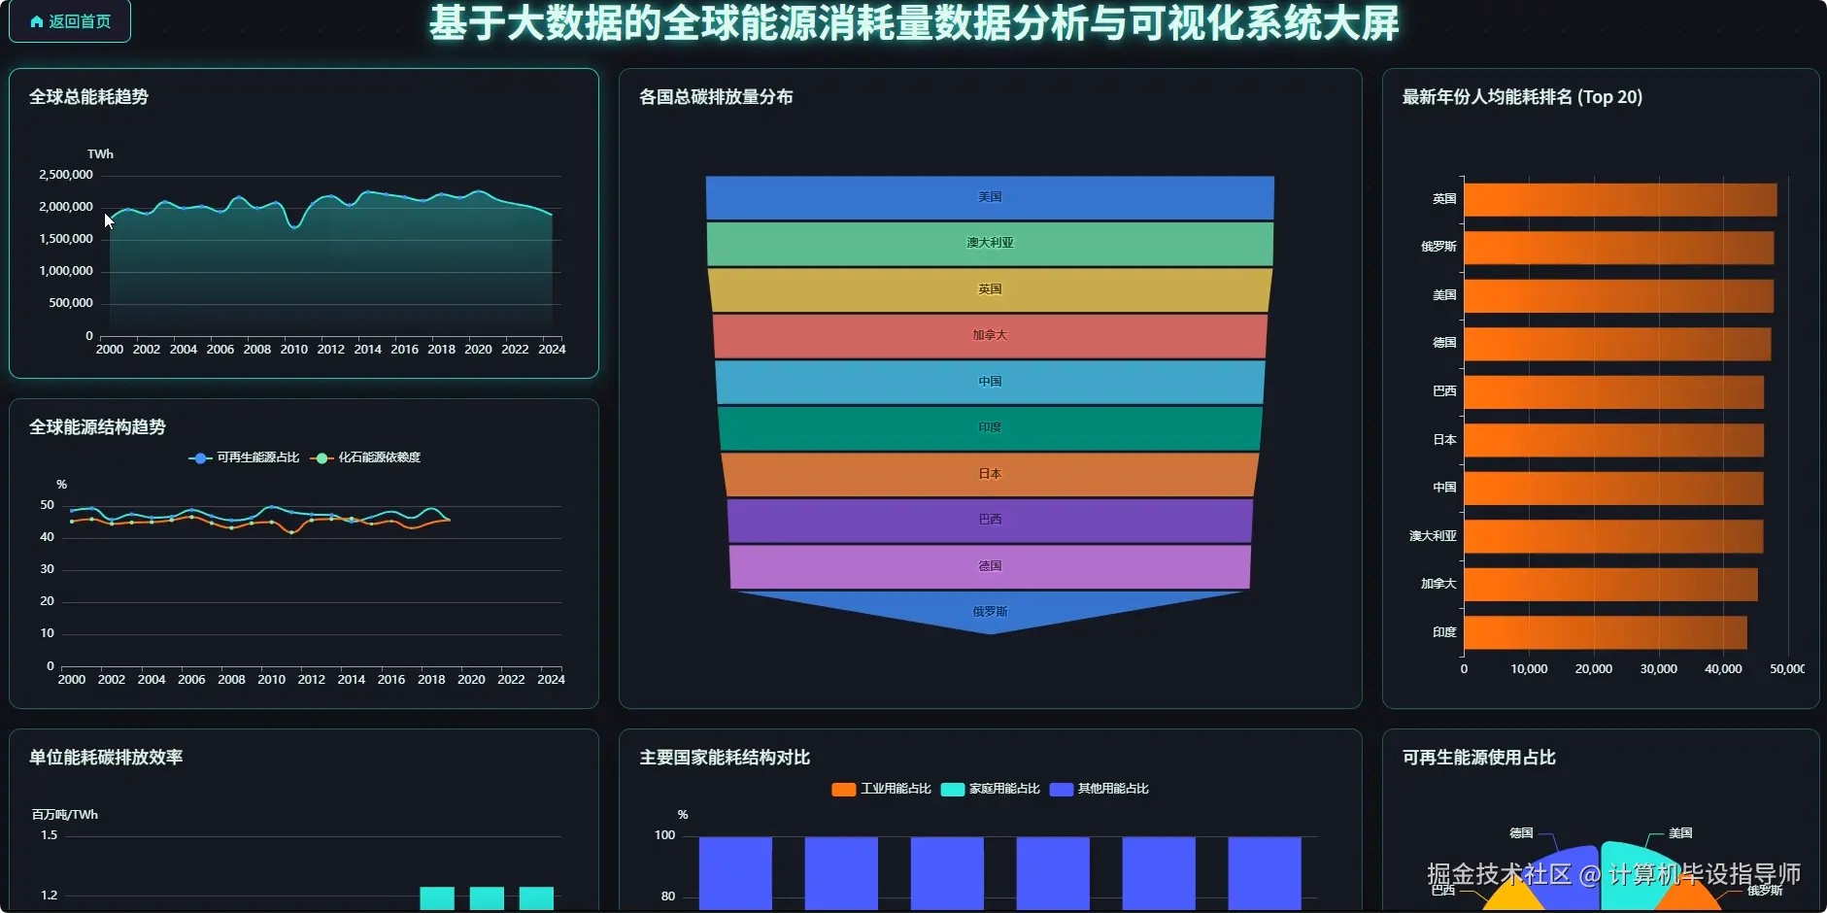Toggle the 工业用能占比 legend item
This screenshot has width=1827, height=913.
coord(881,789)
